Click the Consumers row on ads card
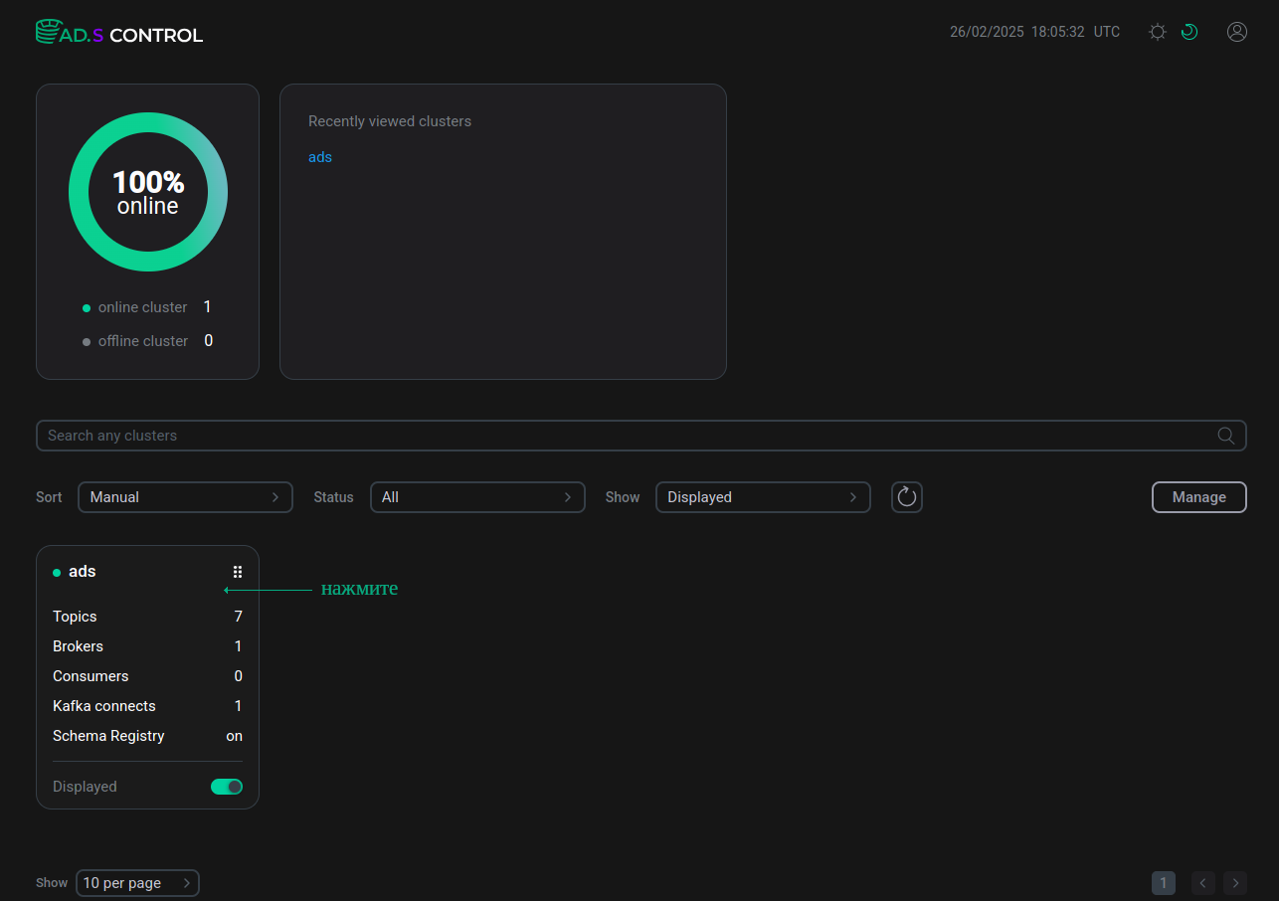Screen dimensions: 1279x901 click(147, 676)
